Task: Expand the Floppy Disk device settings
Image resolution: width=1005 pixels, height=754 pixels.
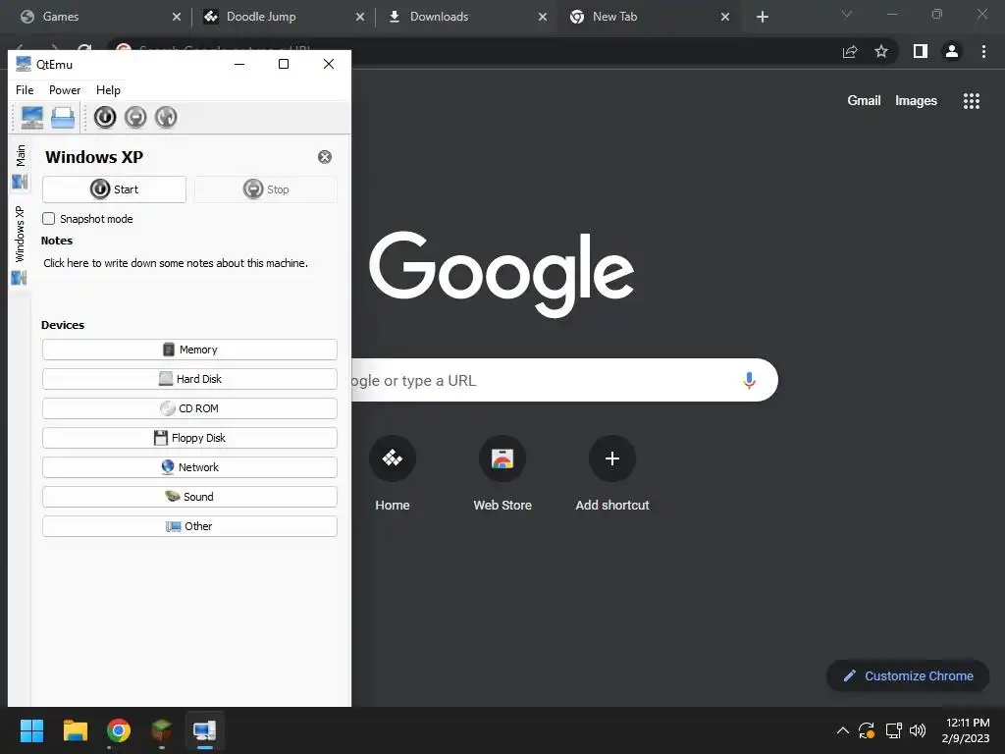Action: tap(189, 438)
